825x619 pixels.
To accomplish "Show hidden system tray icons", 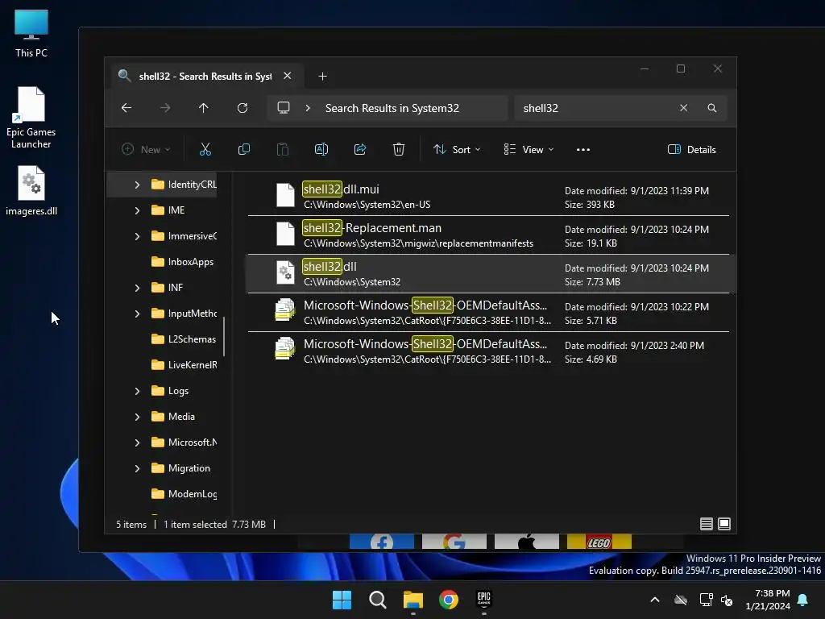I will [655, 600].
